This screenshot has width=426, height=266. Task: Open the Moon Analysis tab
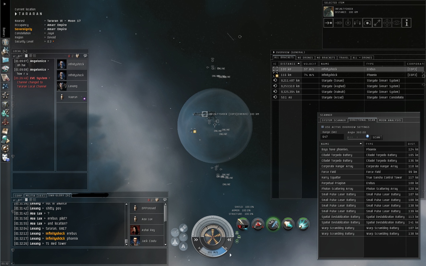[x=390, y=120]
